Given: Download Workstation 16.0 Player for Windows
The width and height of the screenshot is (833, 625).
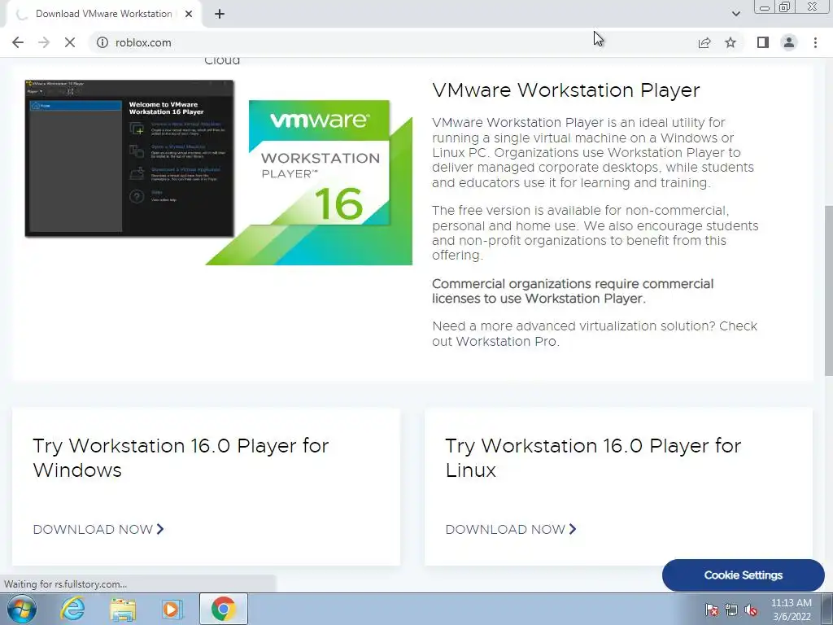Looking at the screenshot, I should click(98, 529).
